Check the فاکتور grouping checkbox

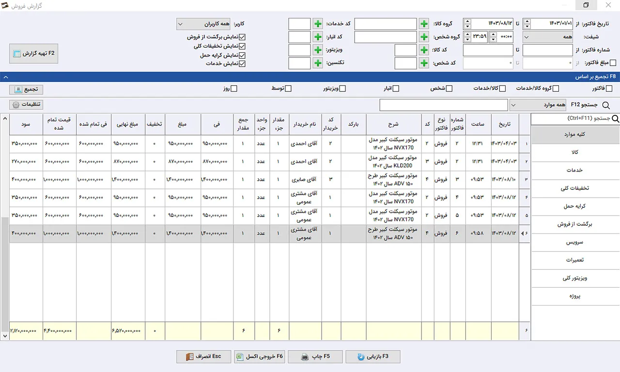[609, 89]
